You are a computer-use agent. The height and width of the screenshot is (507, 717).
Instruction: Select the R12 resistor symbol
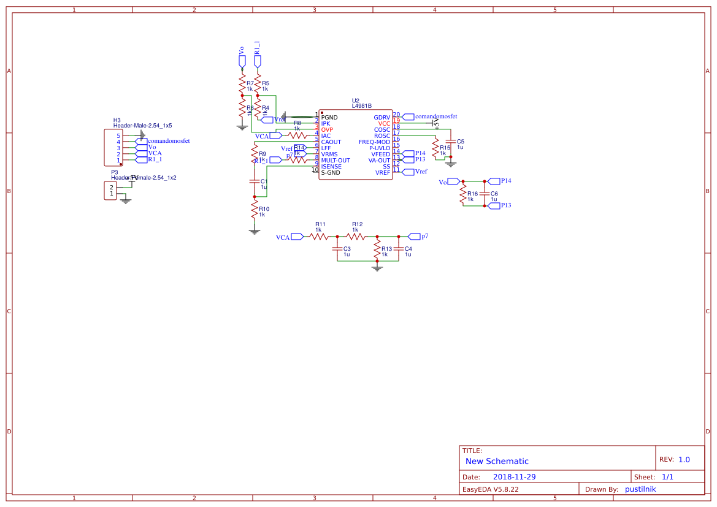[356, 236]
